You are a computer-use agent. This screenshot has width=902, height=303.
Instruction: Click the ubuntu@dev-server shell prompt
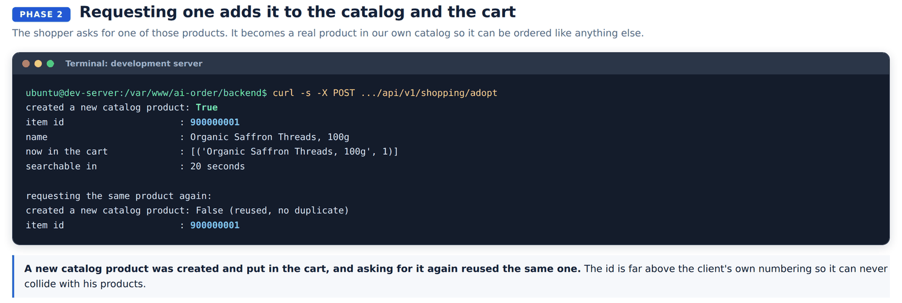coord(146,93)
